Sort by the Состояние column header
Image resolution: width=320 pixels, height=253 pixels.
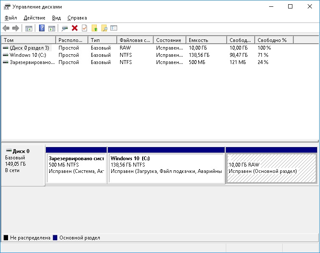(x=170, y=40)
